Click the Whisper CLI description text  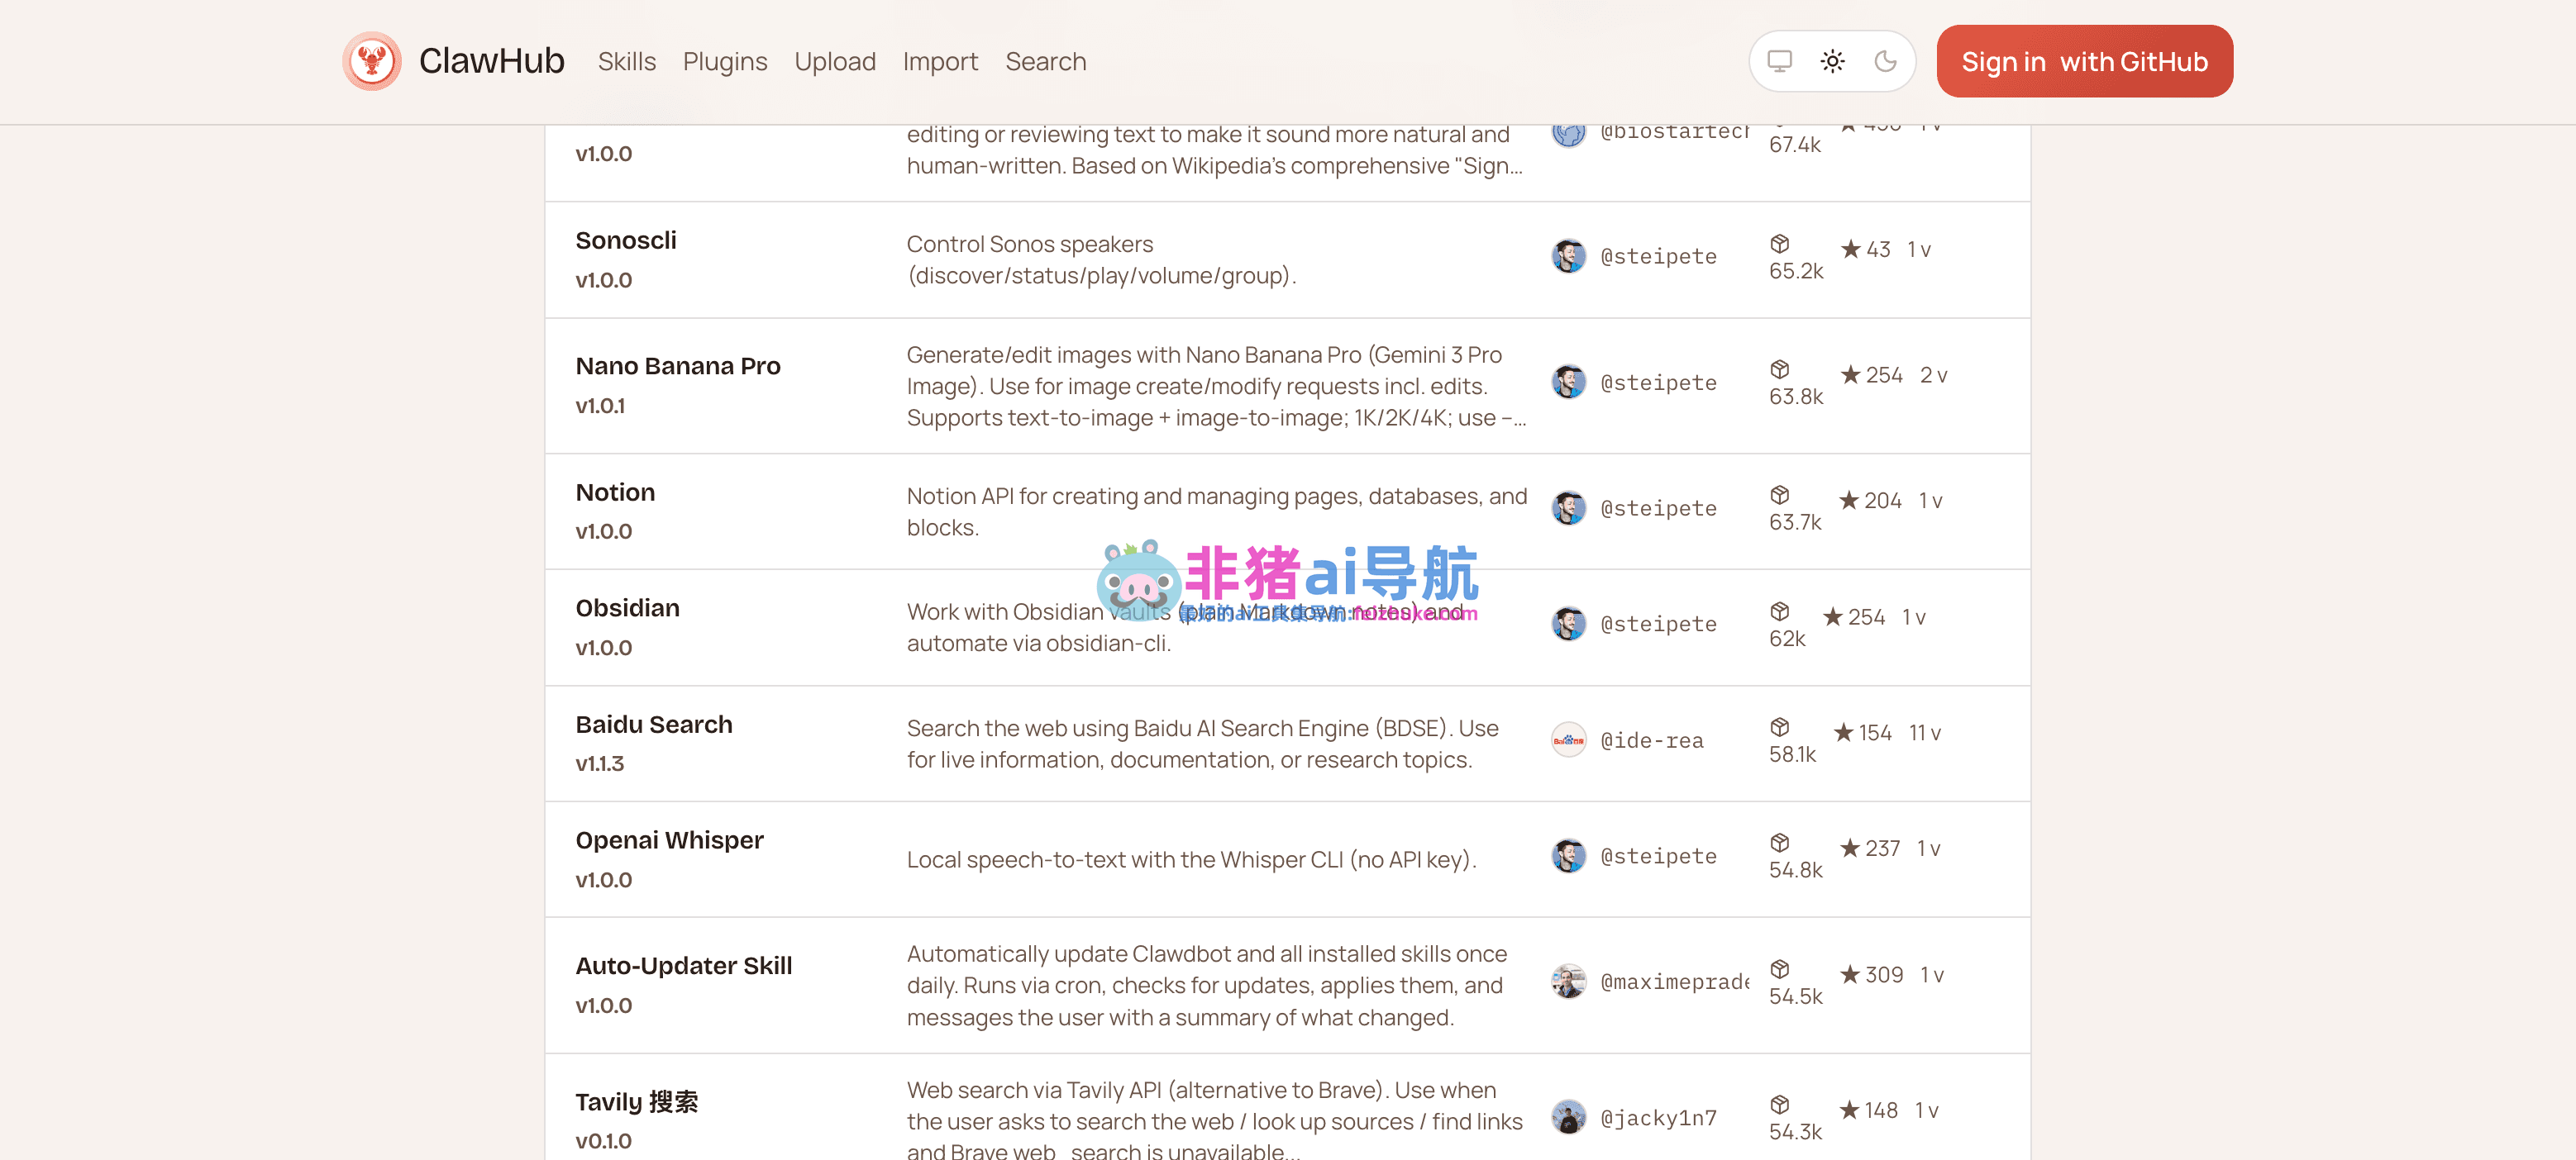pyautogui.click(x=1191, y=860)
